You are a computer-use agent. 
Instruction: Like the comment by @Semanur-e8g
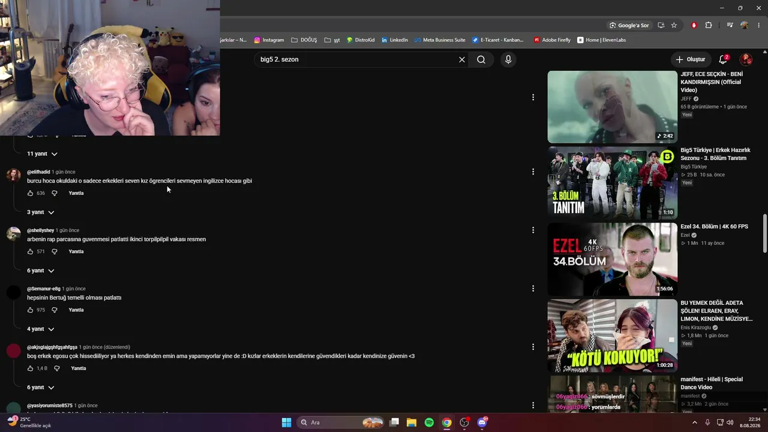point(30,310)
